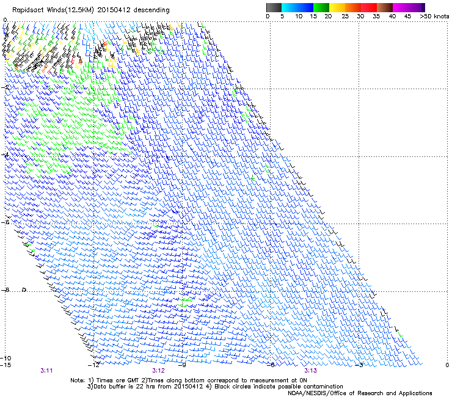Image resolution: width=452 pixels, height=397 pixels.
Task: Click the purple time label 3:13
Action: (x=310, y=371)
